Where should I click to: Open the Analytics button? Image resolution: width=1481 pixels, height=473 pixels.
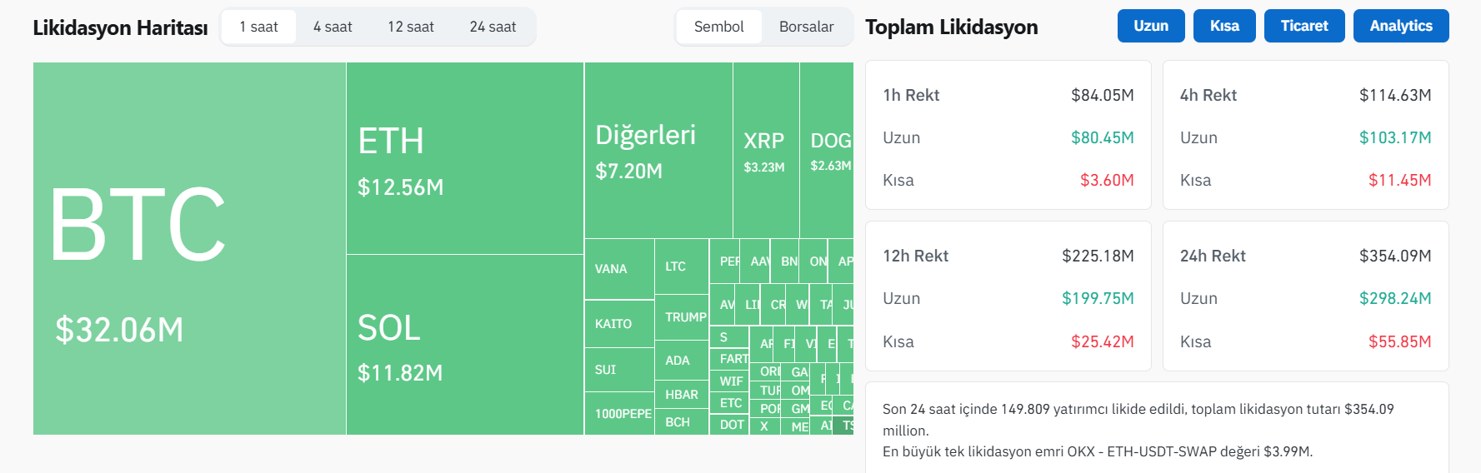[x=1400, y=26]
